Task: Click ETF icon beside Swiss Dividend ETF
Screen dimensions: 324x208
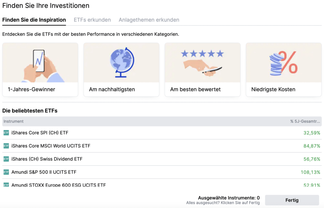Action: point(6,159)
